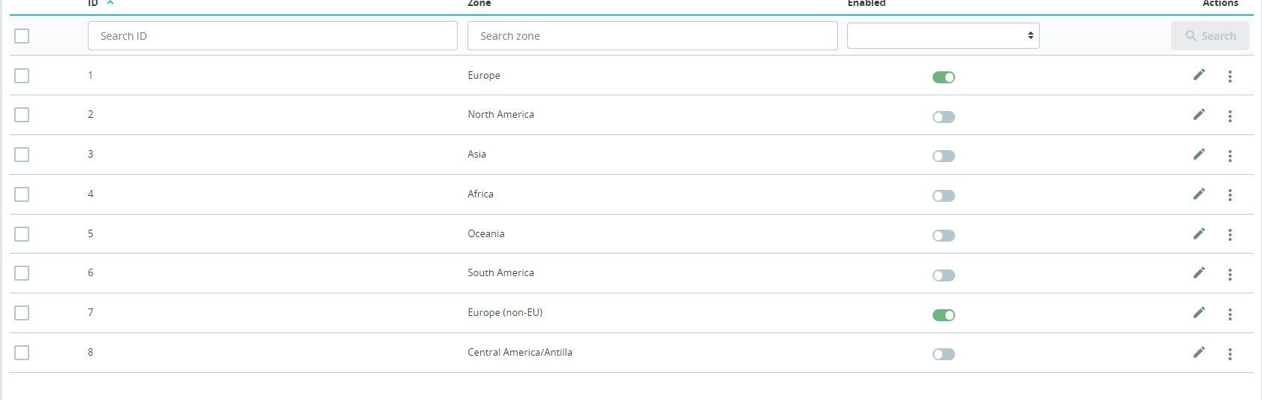Edit the Europe zone with pencil icon
Image resolution: width=1262 pixels, height=400 pixels.
tap(1199, 75)
